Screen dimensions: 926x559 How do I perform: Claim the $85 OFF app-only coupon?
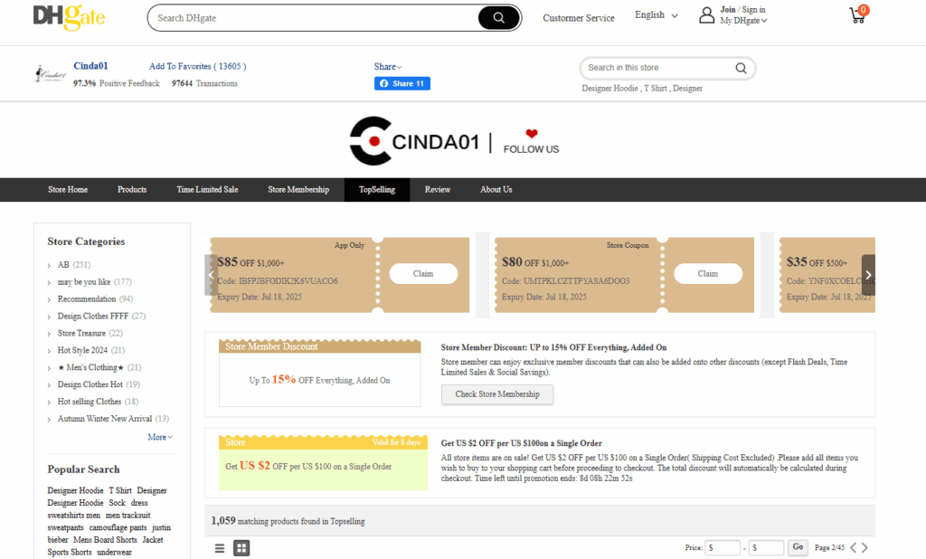point(423,273)
